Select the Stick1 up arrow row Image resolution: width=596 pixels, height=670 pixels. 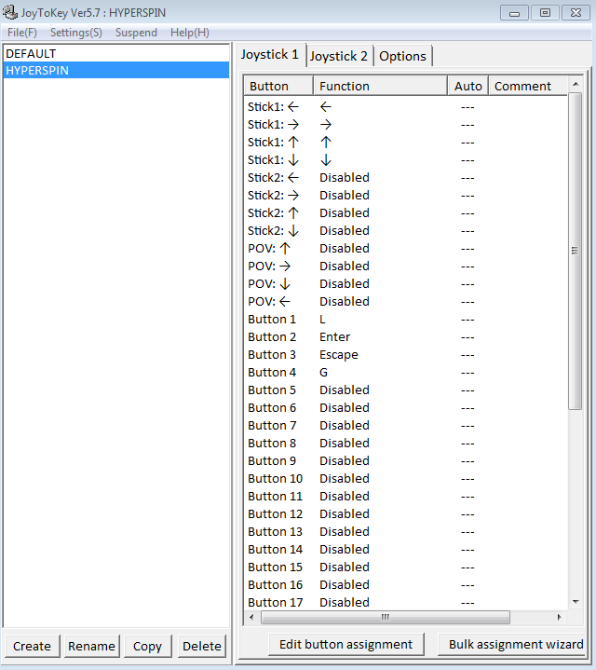[406, 143]
